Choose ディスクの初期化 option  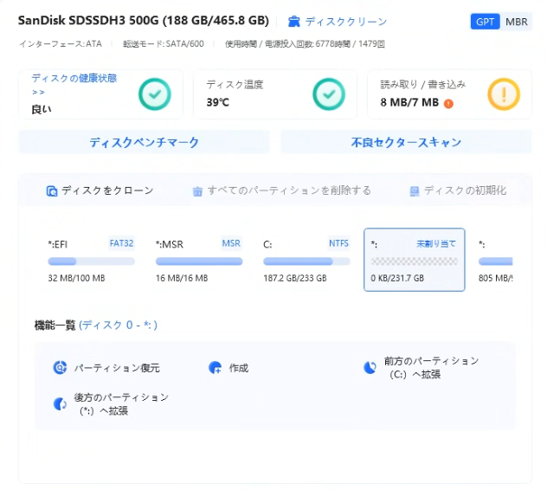(x=465, y=190)
